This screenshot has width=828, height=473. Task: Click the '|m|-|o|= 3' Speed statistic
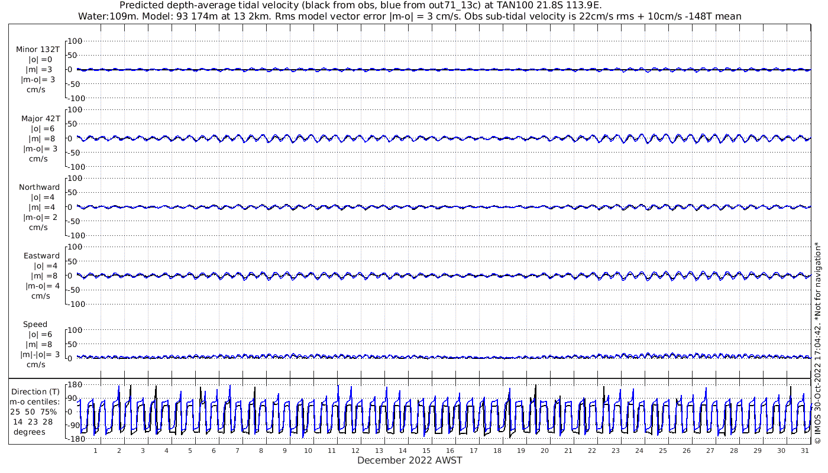point(40,354)
